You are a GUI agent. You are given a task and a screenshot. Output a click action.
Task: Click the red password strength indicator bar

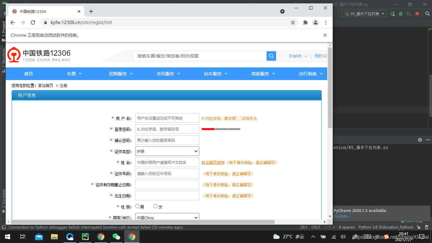tap(208, 129)
